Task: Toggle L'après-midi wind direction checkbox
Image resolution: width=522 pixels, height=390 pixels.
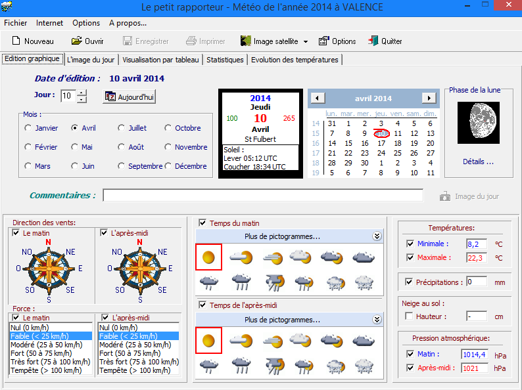Action: (x=104, y=232)
